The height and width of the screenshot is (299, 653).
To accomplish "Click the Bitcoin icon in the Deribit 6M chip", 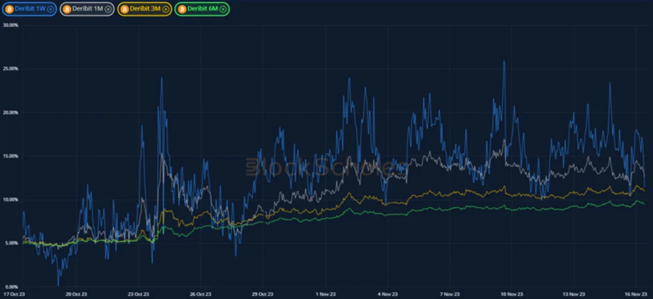I will pos(182,9).
